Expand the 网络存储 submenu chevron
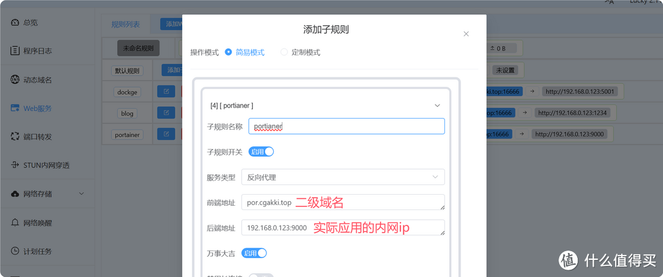663x277 pixels. point(82,194)
